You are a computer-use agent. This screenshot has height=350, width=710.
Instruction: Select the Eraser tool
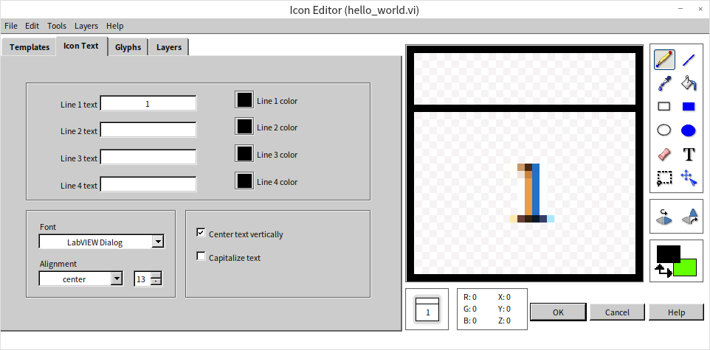pyautogui.click(x=664, y=154)
